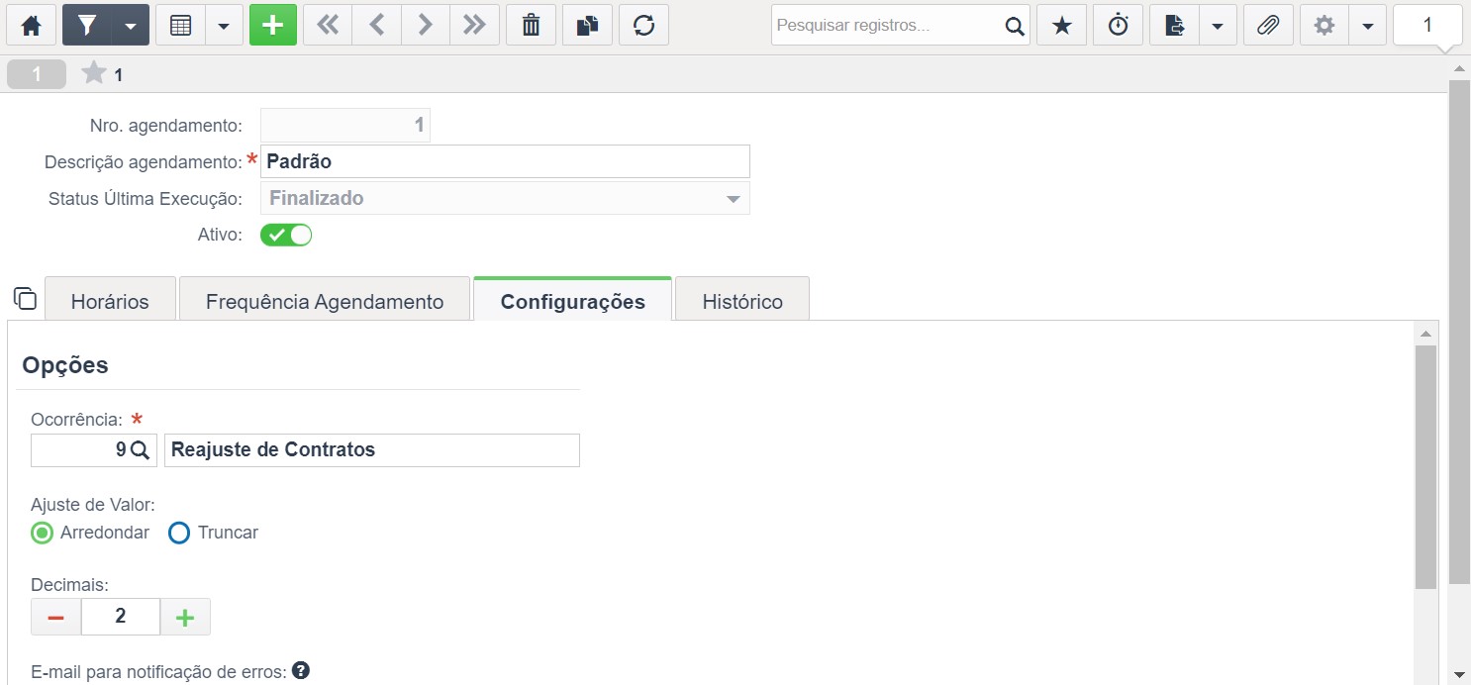Toggle favorite star next to record 1
The height and width of the screenshot is (685, 1471).
[x=93, y=73]
